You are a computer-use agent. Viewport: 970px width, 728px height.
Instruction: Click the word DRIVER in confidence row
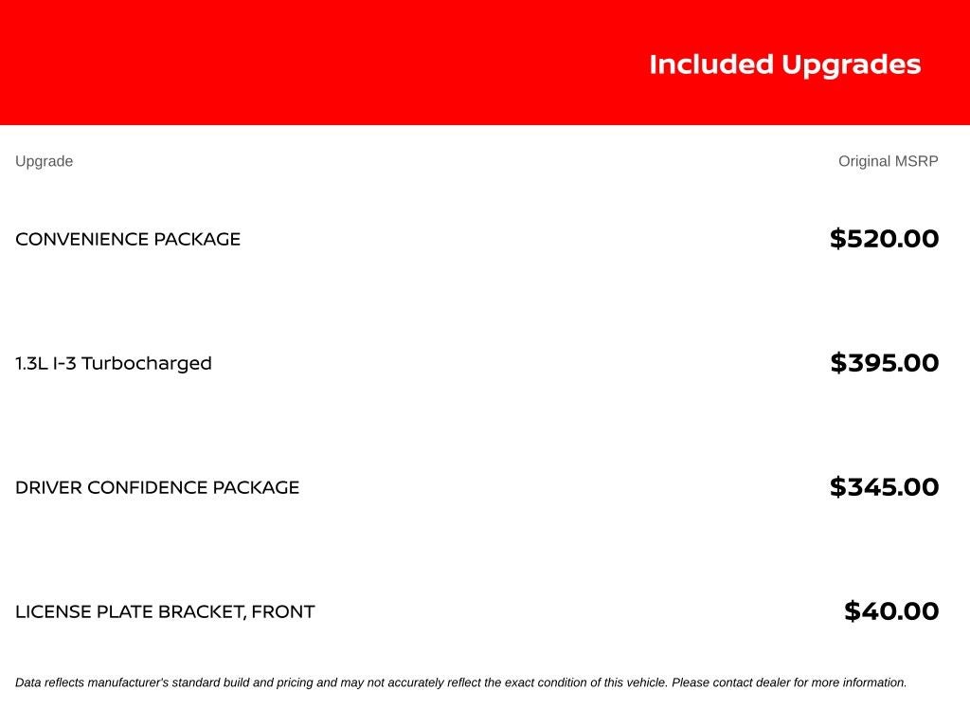click(x=48, y=487)
